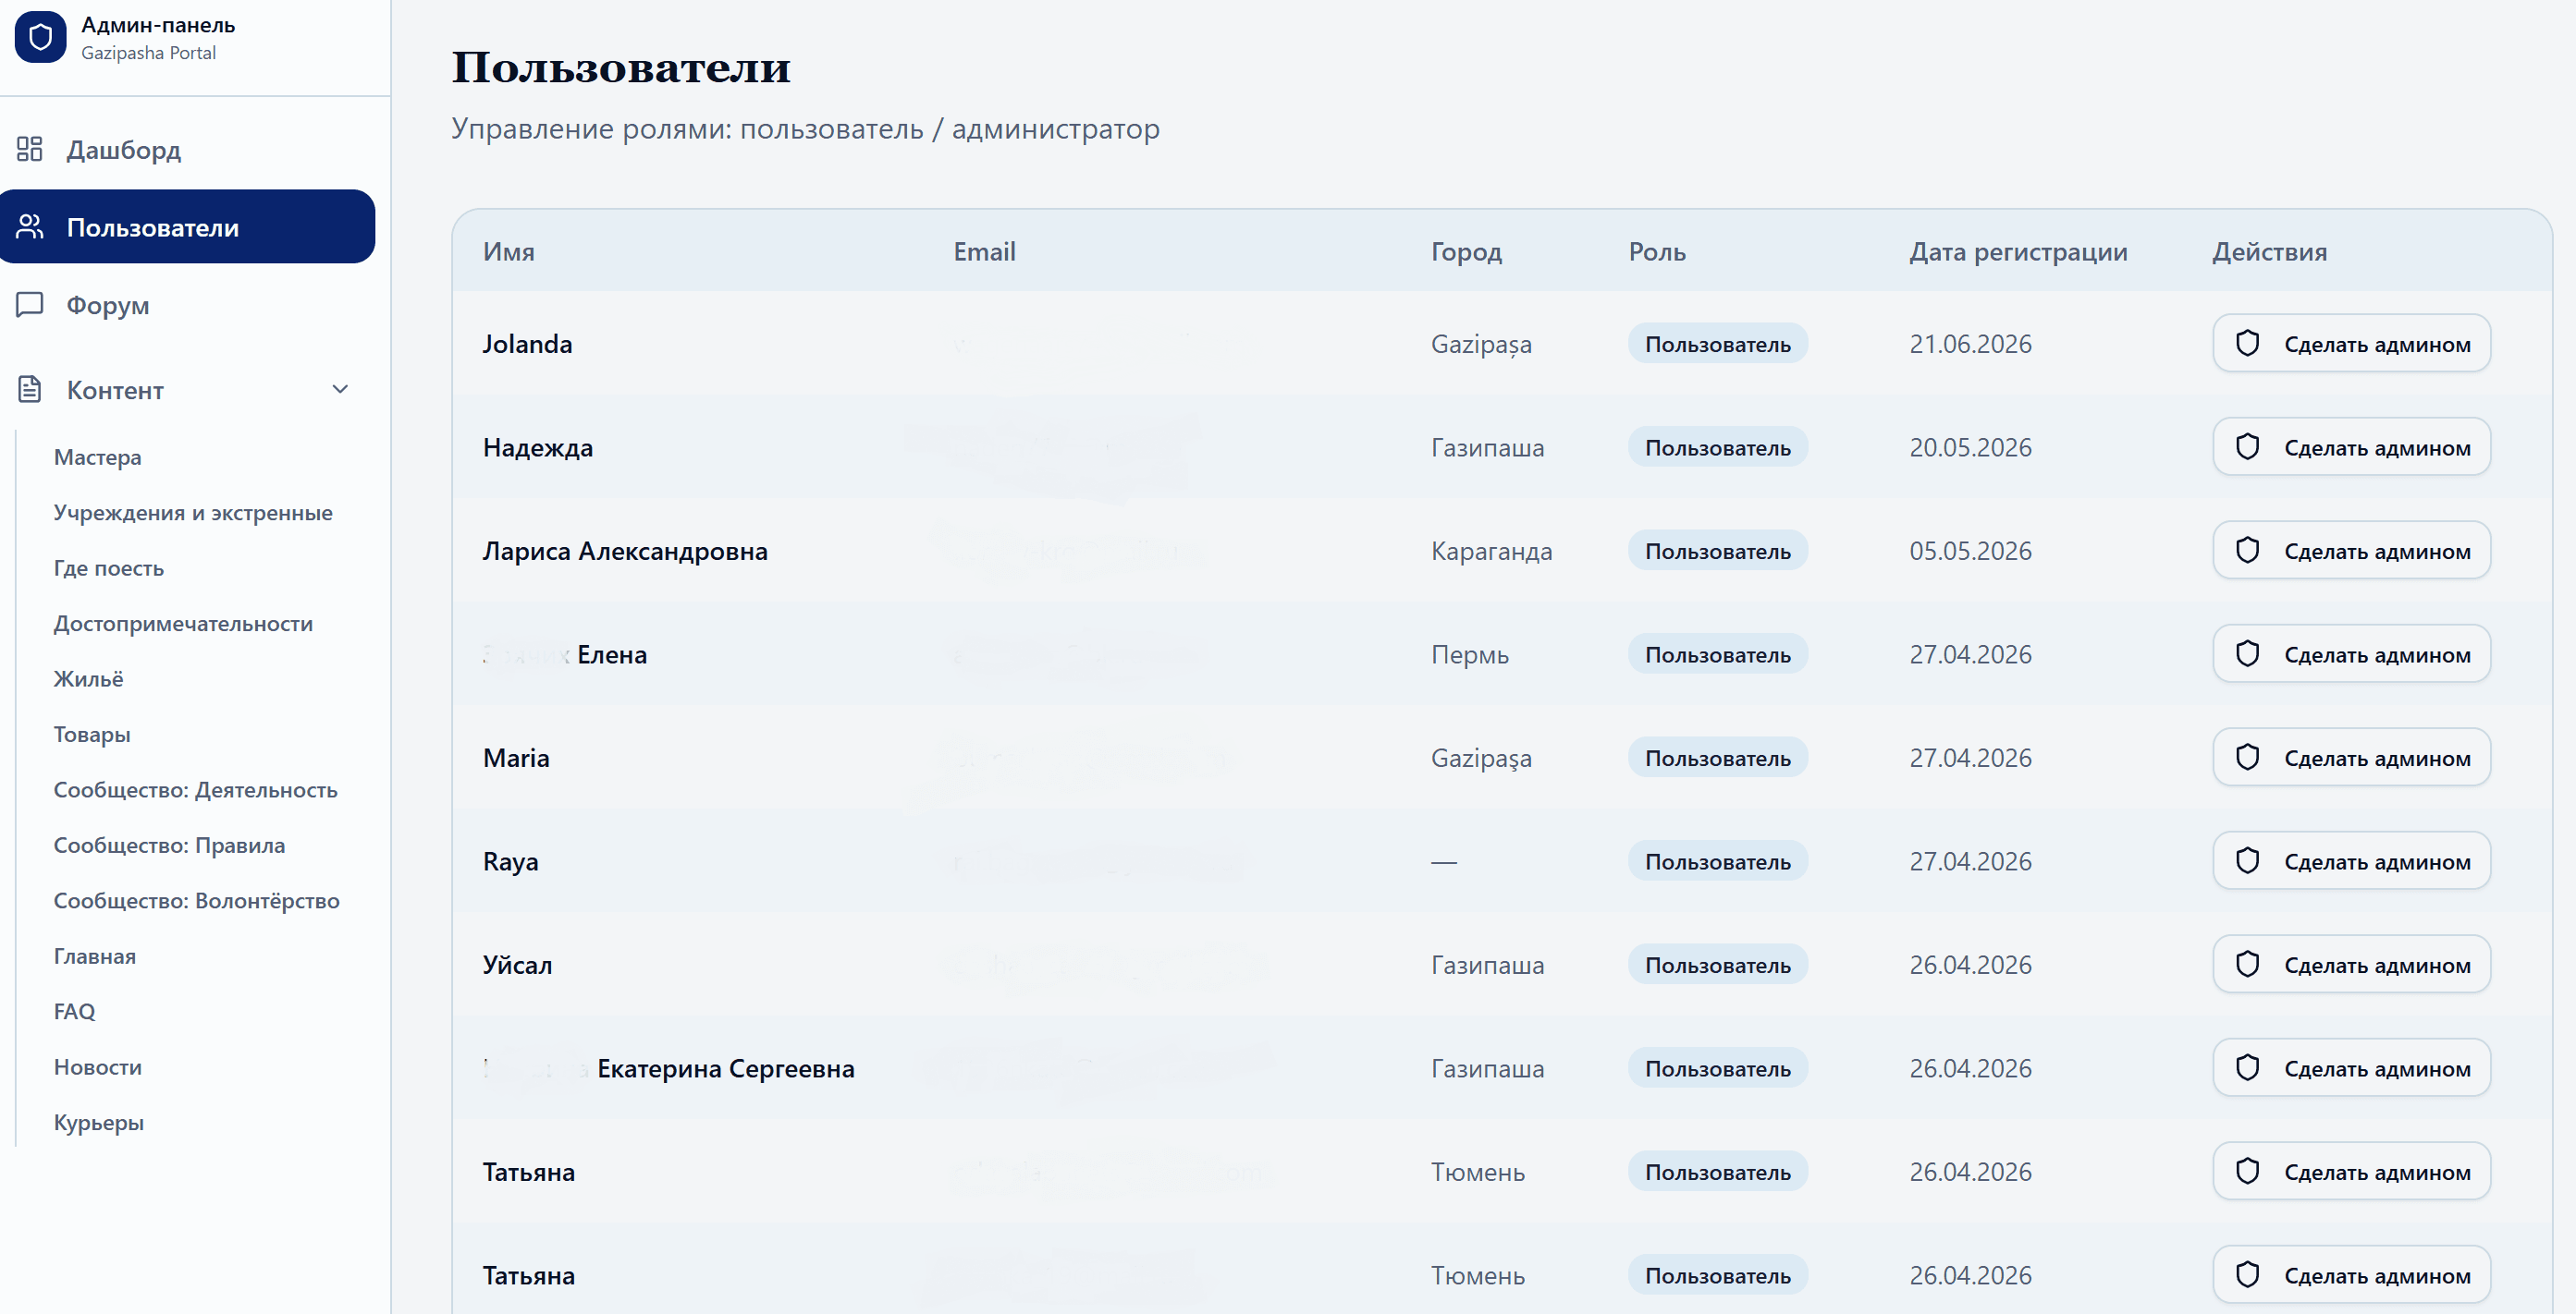Open Сообщество: Деятельность page
This screenshot has height=1314, width=2576.
coord(195,789)
